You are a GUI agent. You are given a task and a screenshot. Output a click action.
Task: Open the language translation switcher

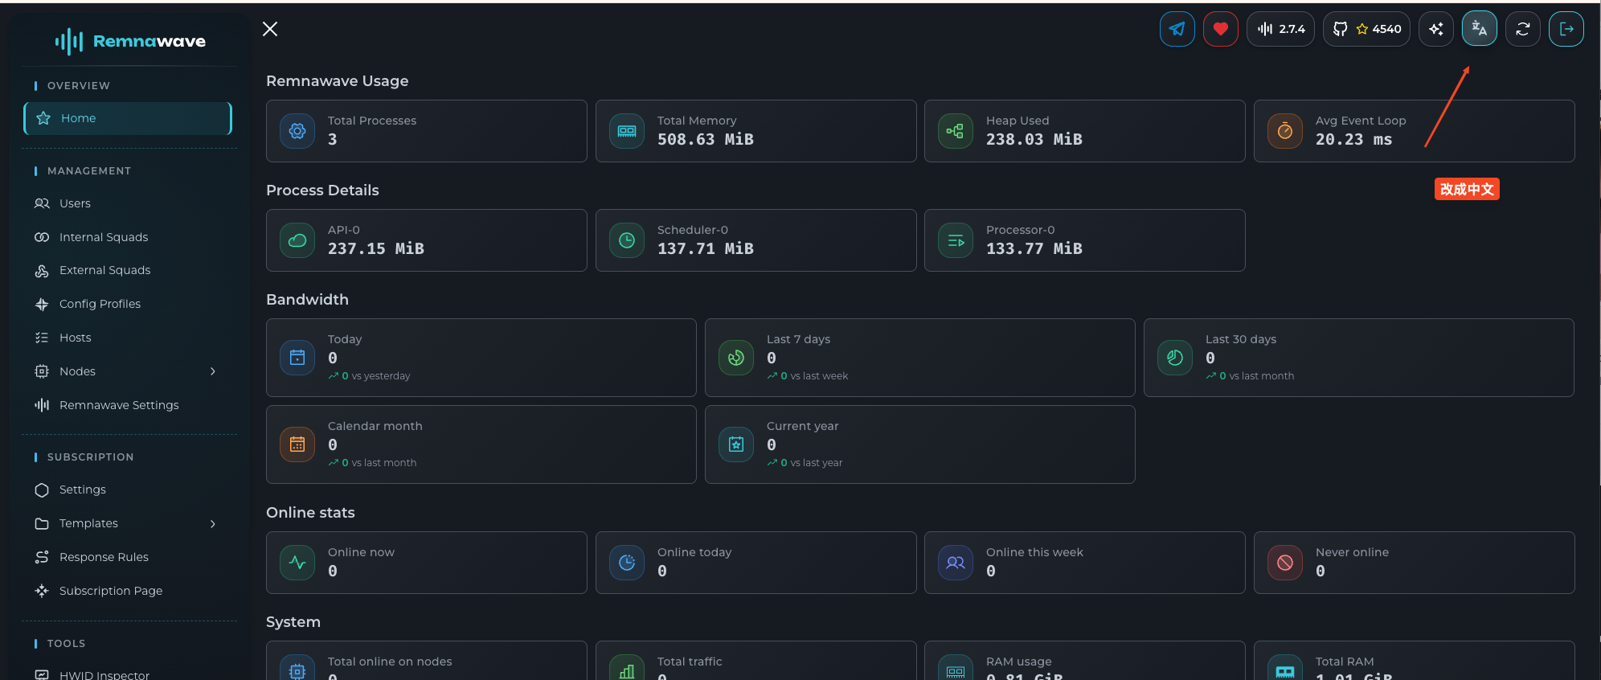click(x=1479, y=29)
